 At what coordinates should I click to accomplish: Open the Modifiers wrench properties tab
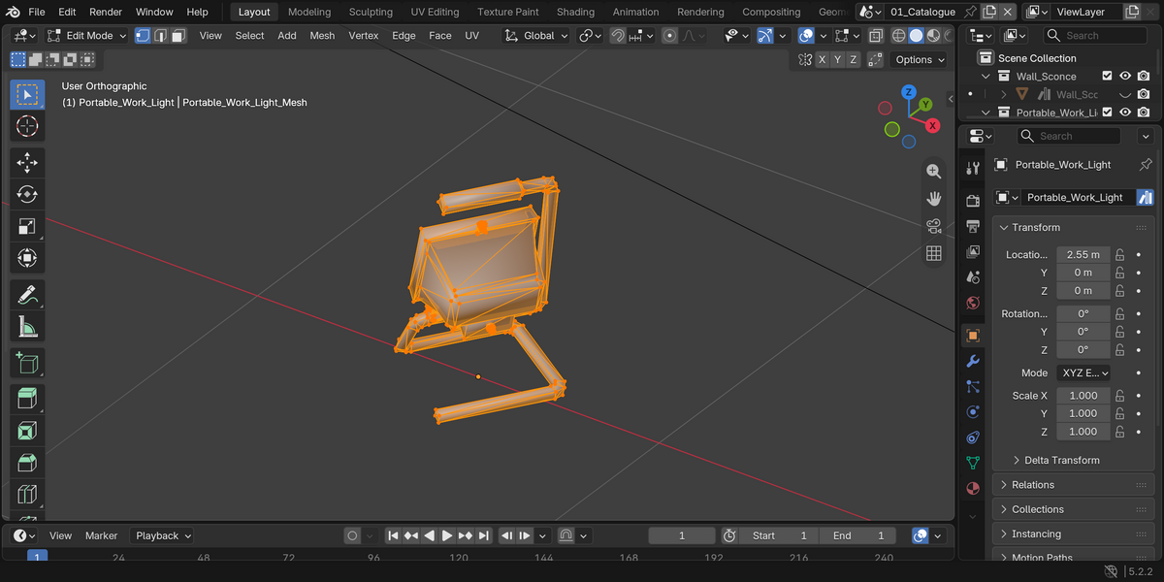(x=973, y=361)
